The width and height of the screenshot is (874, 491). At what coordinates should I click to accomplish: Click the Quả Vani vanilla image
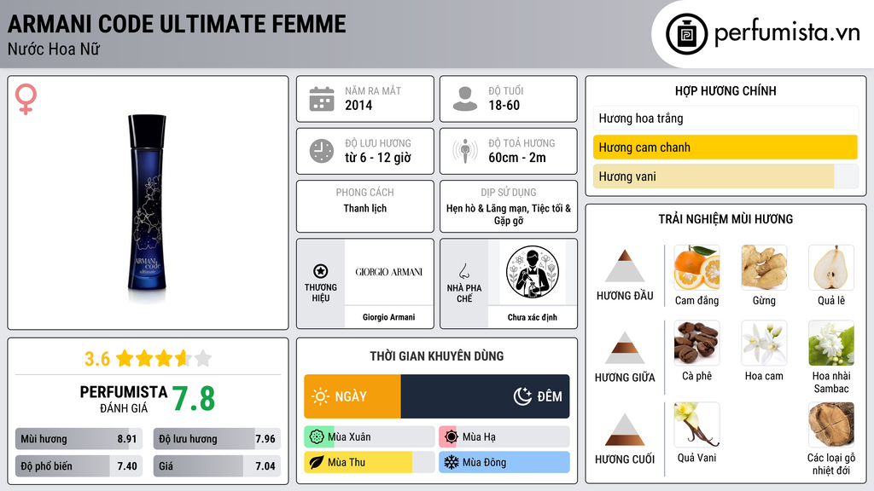[x=696, y=425]
